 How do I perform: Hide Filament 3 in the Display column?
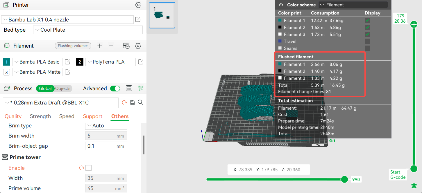click(367, 34)
